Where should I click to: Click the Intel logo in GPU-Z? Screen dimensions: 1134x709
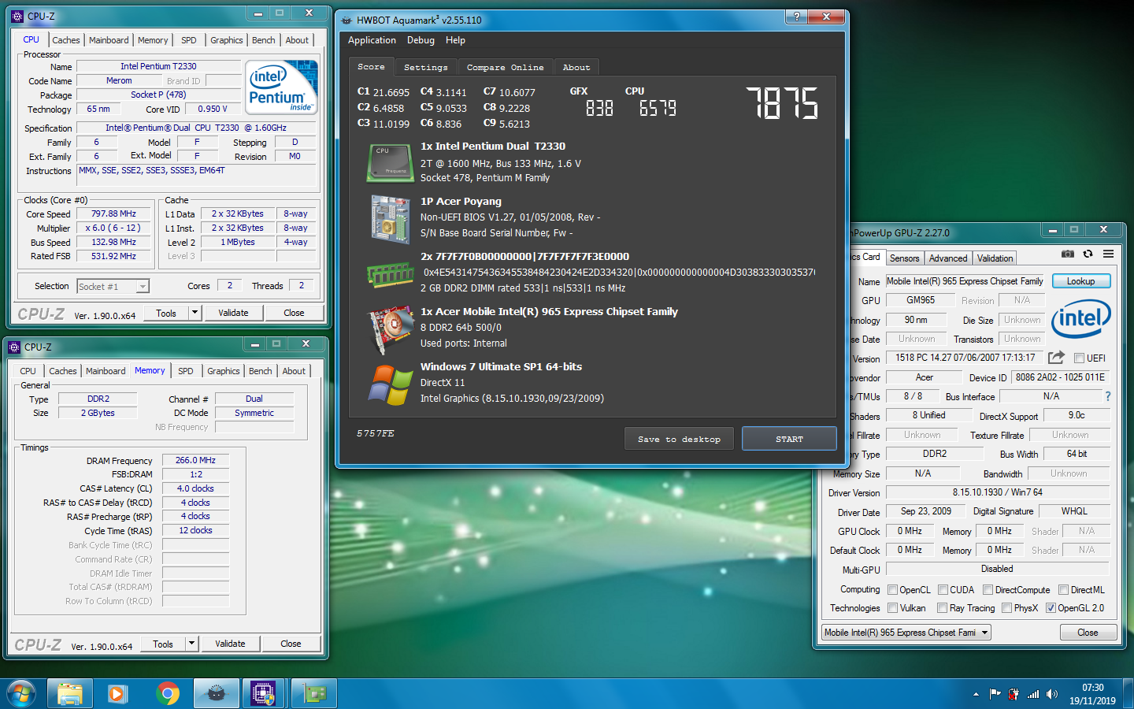pyautogui.click(x=1081, y=318)
